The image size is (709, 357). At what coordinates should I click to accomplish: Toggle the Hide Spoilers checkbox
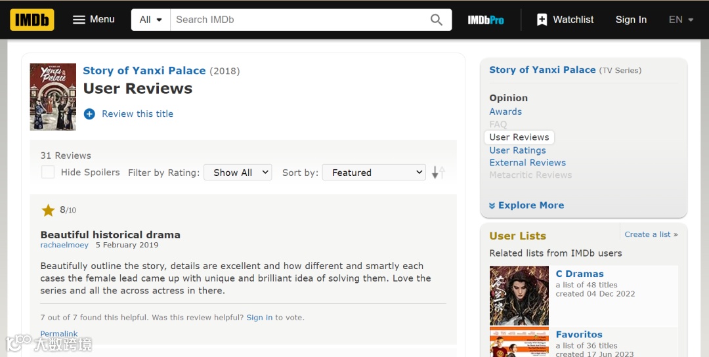[x=48, y=172]
